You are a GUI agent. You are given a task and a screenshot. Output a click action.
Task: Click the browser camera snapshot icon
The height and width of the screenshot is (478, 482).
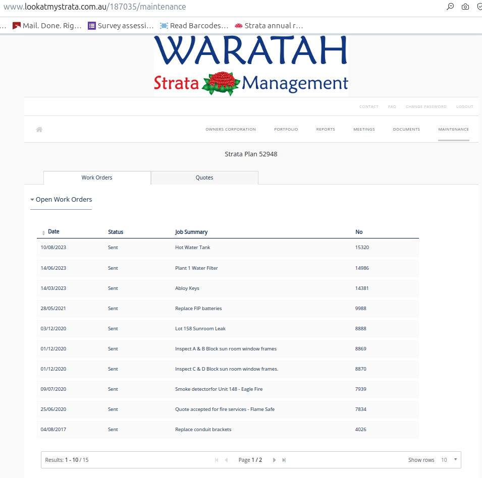[465, 7]
